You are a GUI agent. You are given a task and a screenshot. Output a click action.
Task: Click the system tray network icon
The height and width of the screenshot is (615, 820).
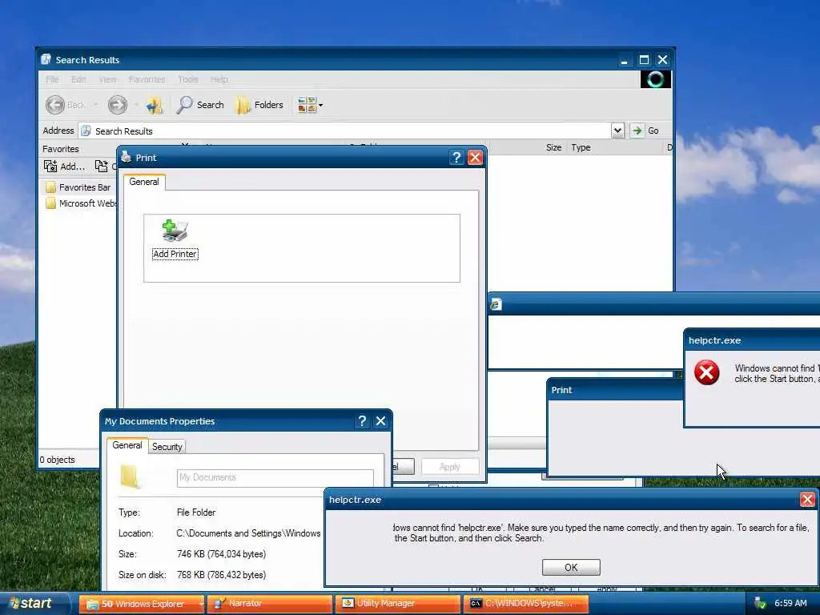coord(760,604)
